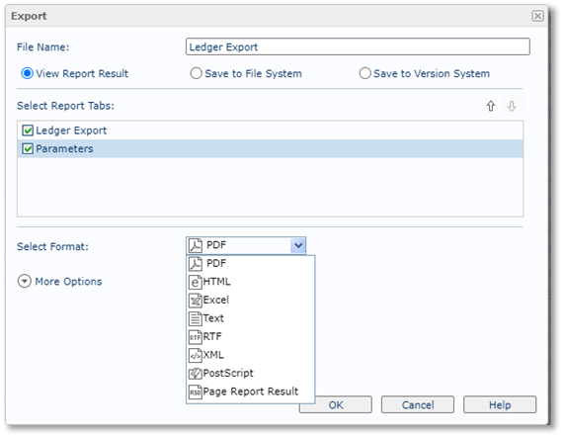Click the Cancel button
The height and width of the screenshot is (437, 563).
[x=418, y=405]
